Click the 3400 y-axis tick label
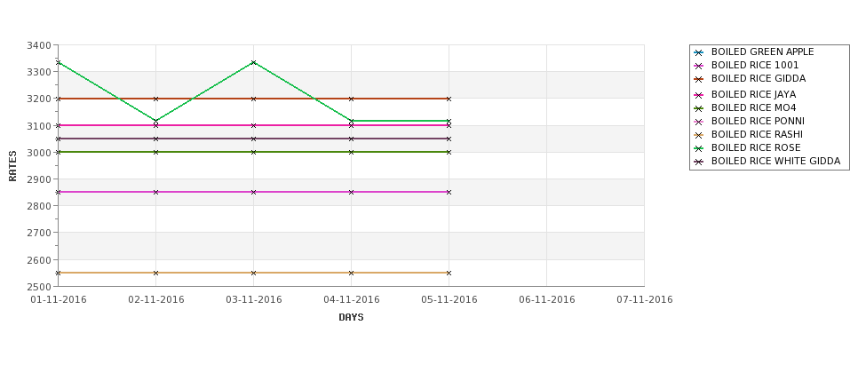866x381 pixels. (x=39, y=45)
